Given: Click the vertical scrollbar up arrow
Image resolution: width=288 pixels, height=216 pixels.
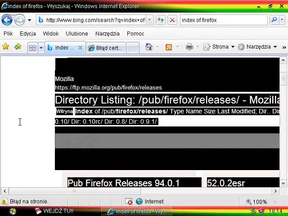Looking at the screenshot, I should [x=283, y=60].
